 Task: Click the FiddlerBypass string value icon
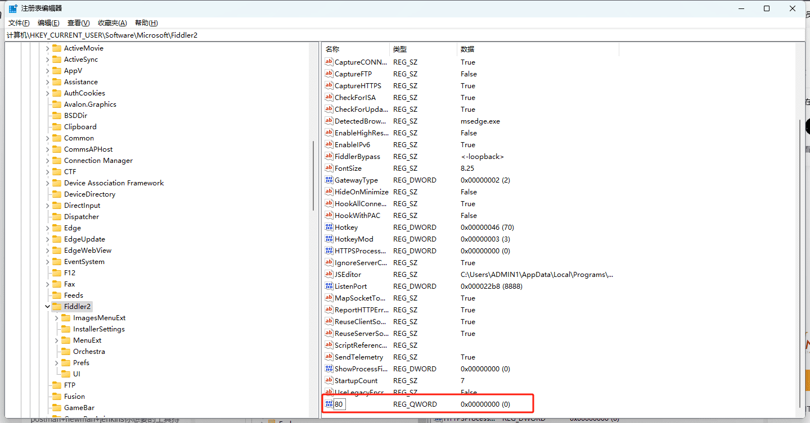(329, 156)
